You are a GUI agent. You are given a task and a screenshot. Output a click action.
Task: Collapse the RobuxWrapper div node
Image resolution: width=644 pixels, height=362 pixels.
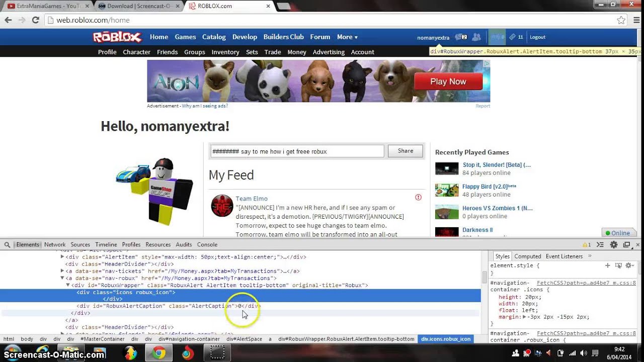pos(68,285)
